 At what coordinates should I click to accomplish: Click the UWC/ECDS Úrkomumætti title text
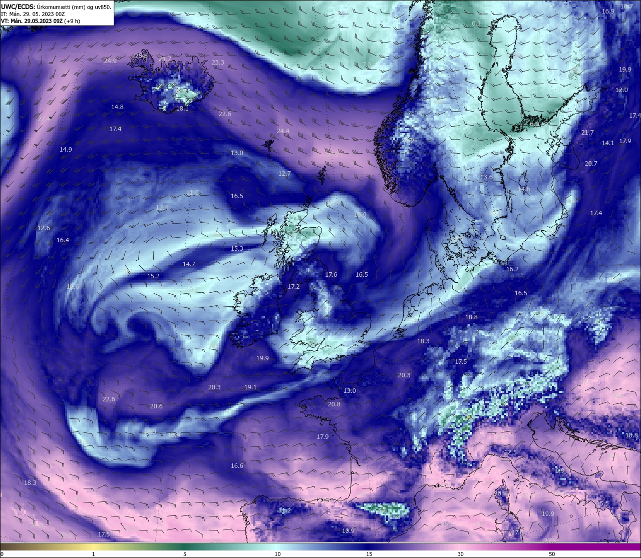tap(56, 7)
